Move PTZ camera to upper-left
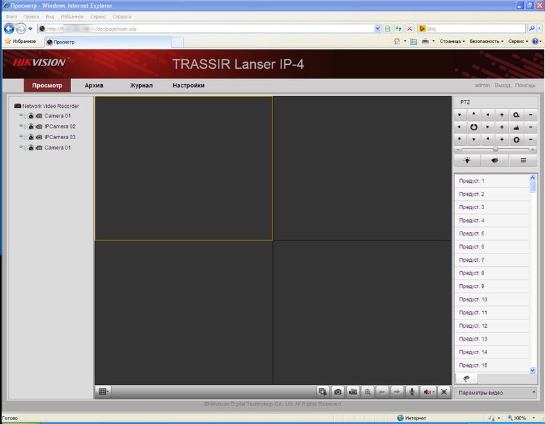This screenshot has width=545, height=424. tap(460, 114)
